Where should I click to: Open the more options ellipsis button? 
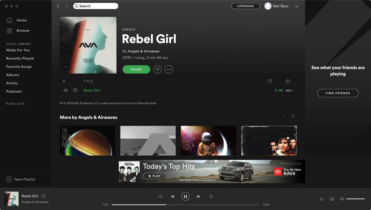[x=169, y=70]
